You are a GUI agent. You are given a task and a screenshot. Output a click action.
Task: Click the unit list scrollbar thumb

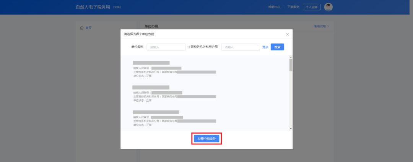[291, 65]
